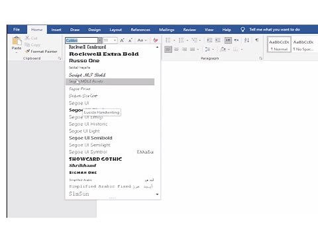318x238 pixels.
Task: Switch to the Layout tab
Action: tap(116, 30)
